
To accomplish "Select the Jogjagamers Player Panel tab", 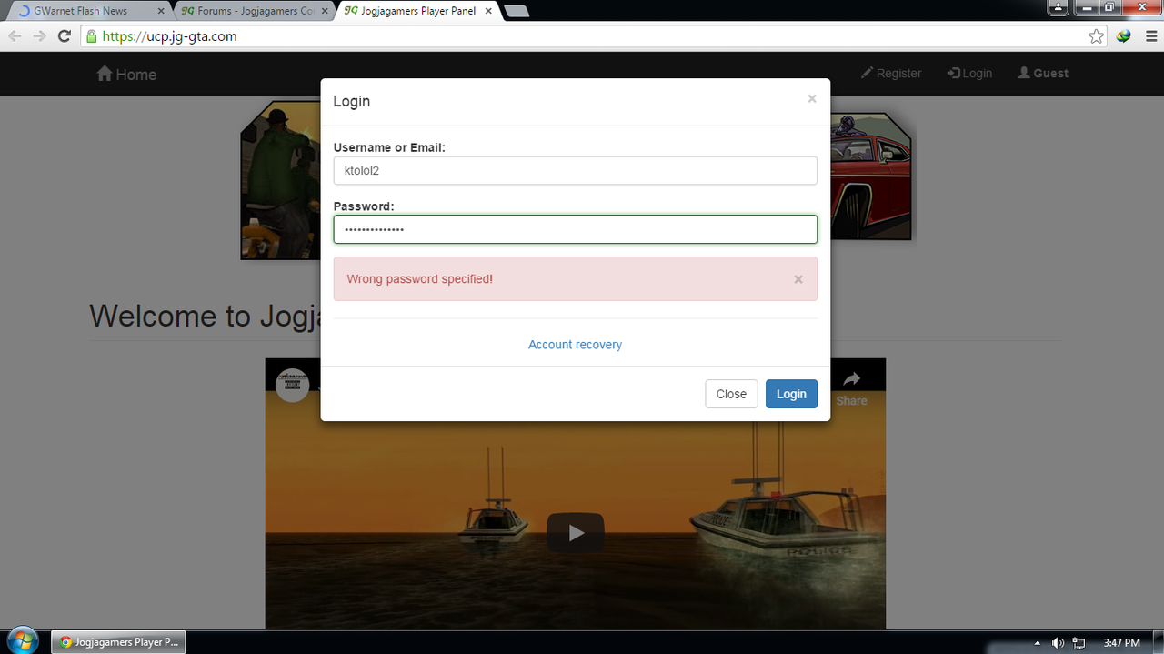I will (414, 11).
